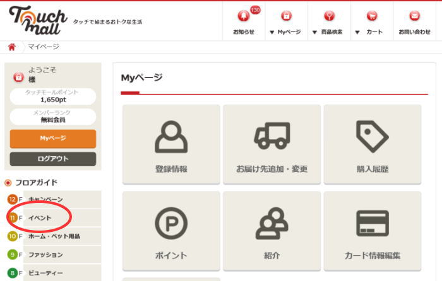Open the ホーム・ペット用品 floor link
The width and height of the screenshot is (442, 281).
(x=54, y=236)
